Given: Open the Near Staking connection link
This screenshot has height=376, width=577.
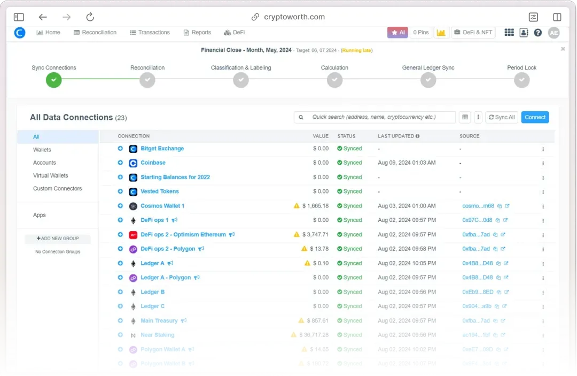Looking at the screenshot, I should (x=157, y=335).
